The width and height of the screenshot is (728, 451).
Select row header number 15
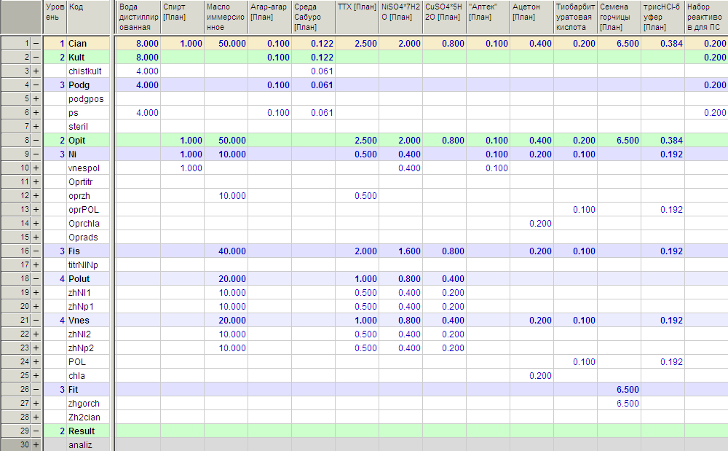click(x=16, y=237)
